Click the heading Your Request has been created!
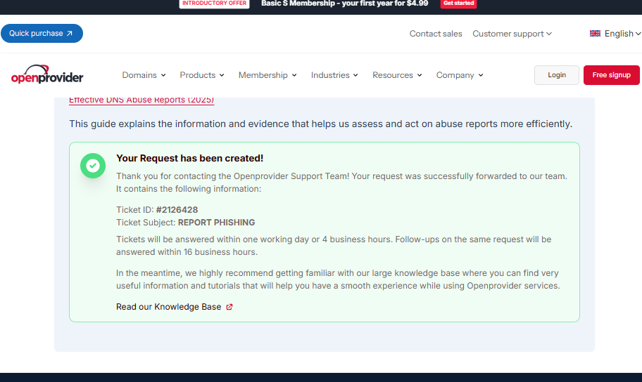Viewport: 642px width, 382px height. [189, 159]
